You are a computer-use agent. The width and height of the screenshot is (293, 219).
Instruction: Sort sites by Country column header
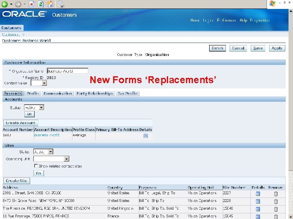tap(115, 187)
